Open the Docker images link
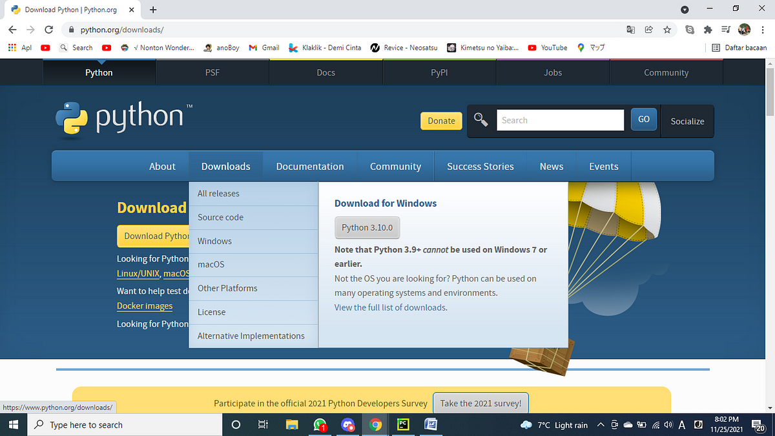 [x=145, y=306]
